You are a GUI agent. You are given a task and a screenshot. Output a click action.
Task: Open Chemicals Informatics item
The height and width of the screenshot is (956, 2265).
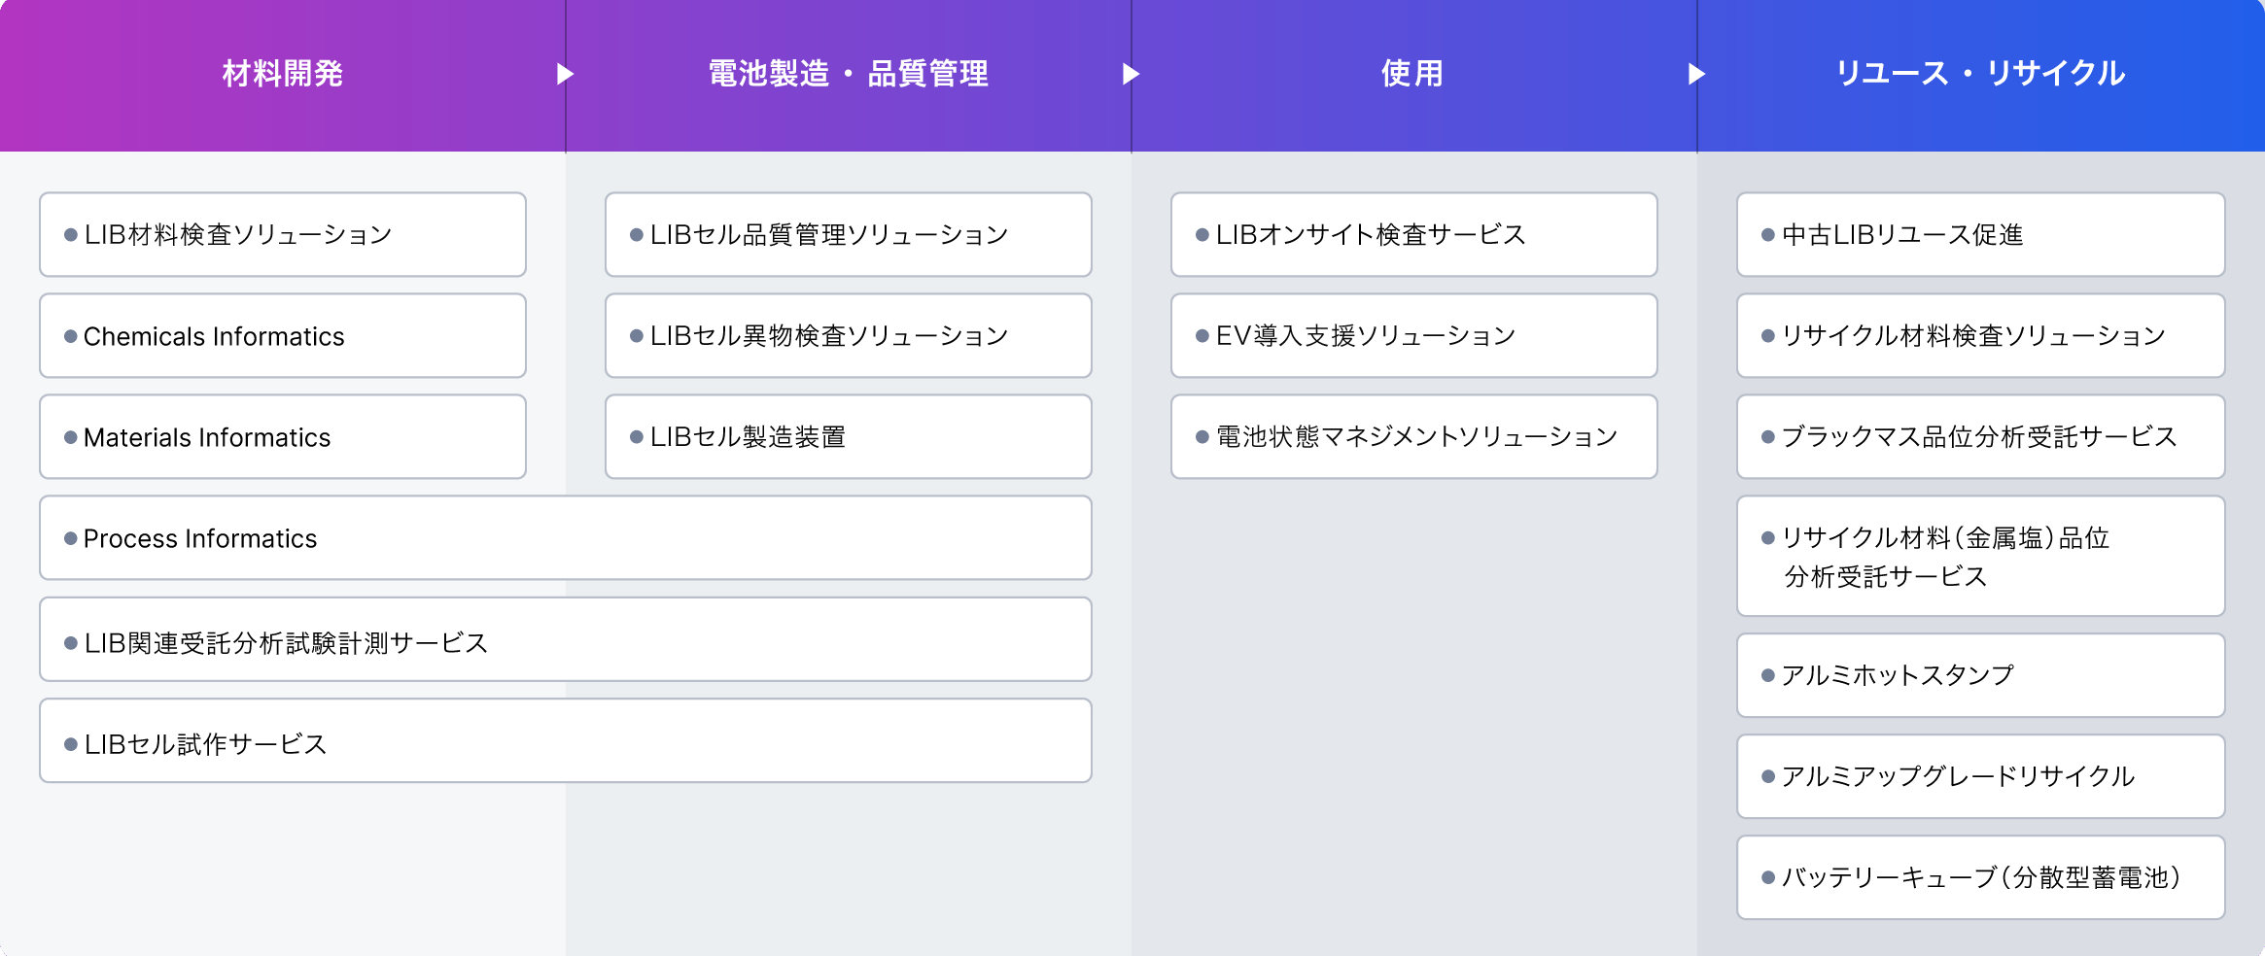(283, 336)
